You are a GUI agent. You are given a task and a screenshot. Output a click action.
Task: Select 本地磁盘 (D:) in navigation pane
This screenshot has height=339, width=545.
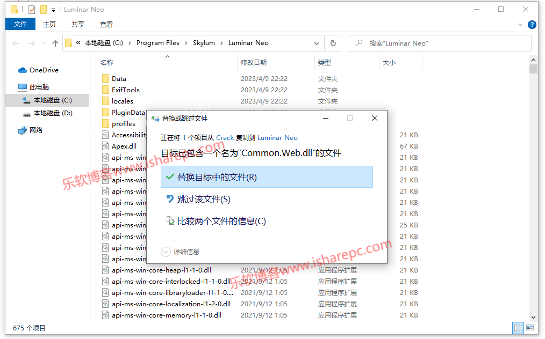53,113
